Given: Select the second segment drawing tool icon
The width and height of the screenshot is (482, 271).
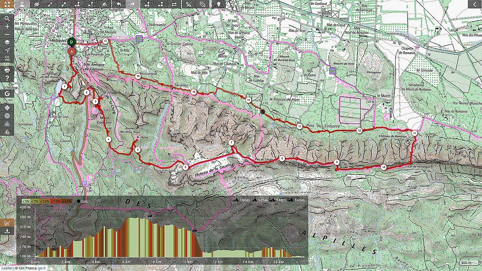Looking at the screenshot, I should 64,4.
